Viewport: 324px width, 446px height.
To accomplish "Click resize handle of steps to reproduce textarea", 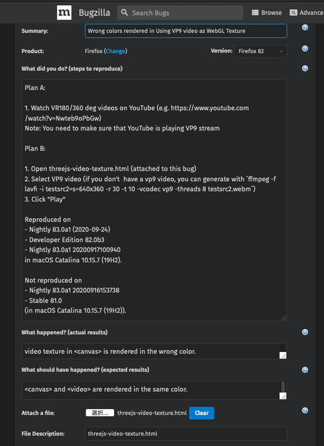I will pos(283,318).
